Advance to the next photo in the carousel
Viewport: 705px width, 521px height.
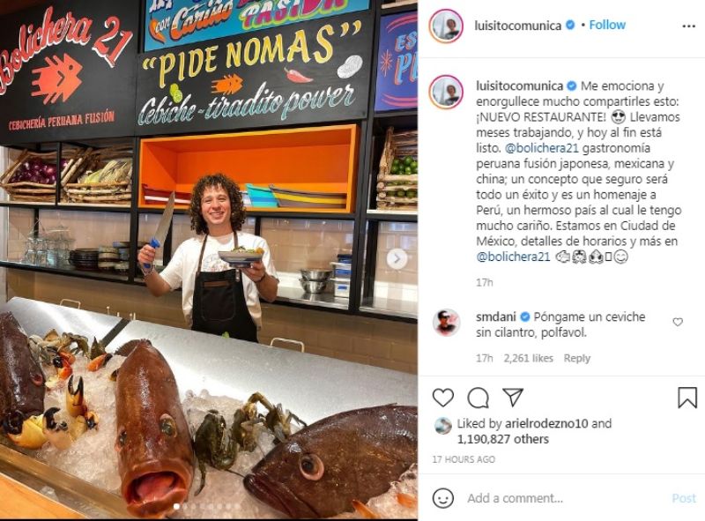397,258
